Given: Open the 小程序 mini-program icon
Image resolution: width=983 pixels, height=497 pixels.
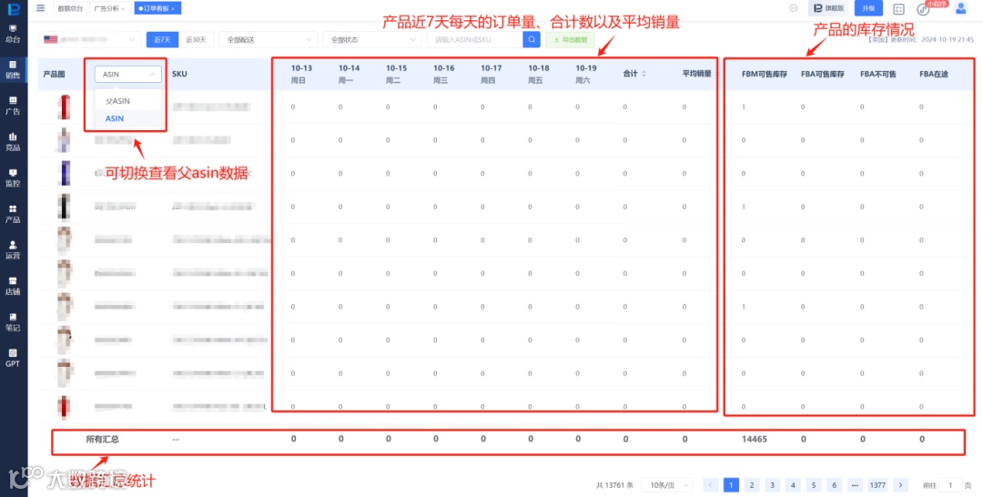Looking at the screenshot, I should pyautogui.click(x=923, y=9).
